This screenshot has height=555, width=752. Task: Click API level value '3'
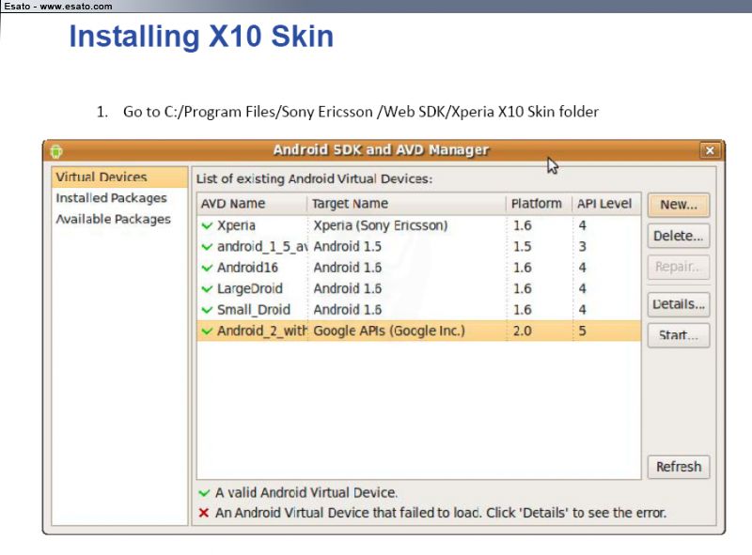(x=582, y=247)
